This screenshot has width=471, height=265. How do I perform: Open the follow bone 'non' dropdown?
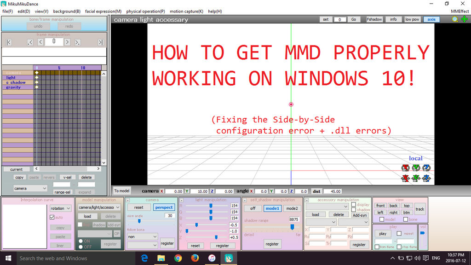[142, 236]
